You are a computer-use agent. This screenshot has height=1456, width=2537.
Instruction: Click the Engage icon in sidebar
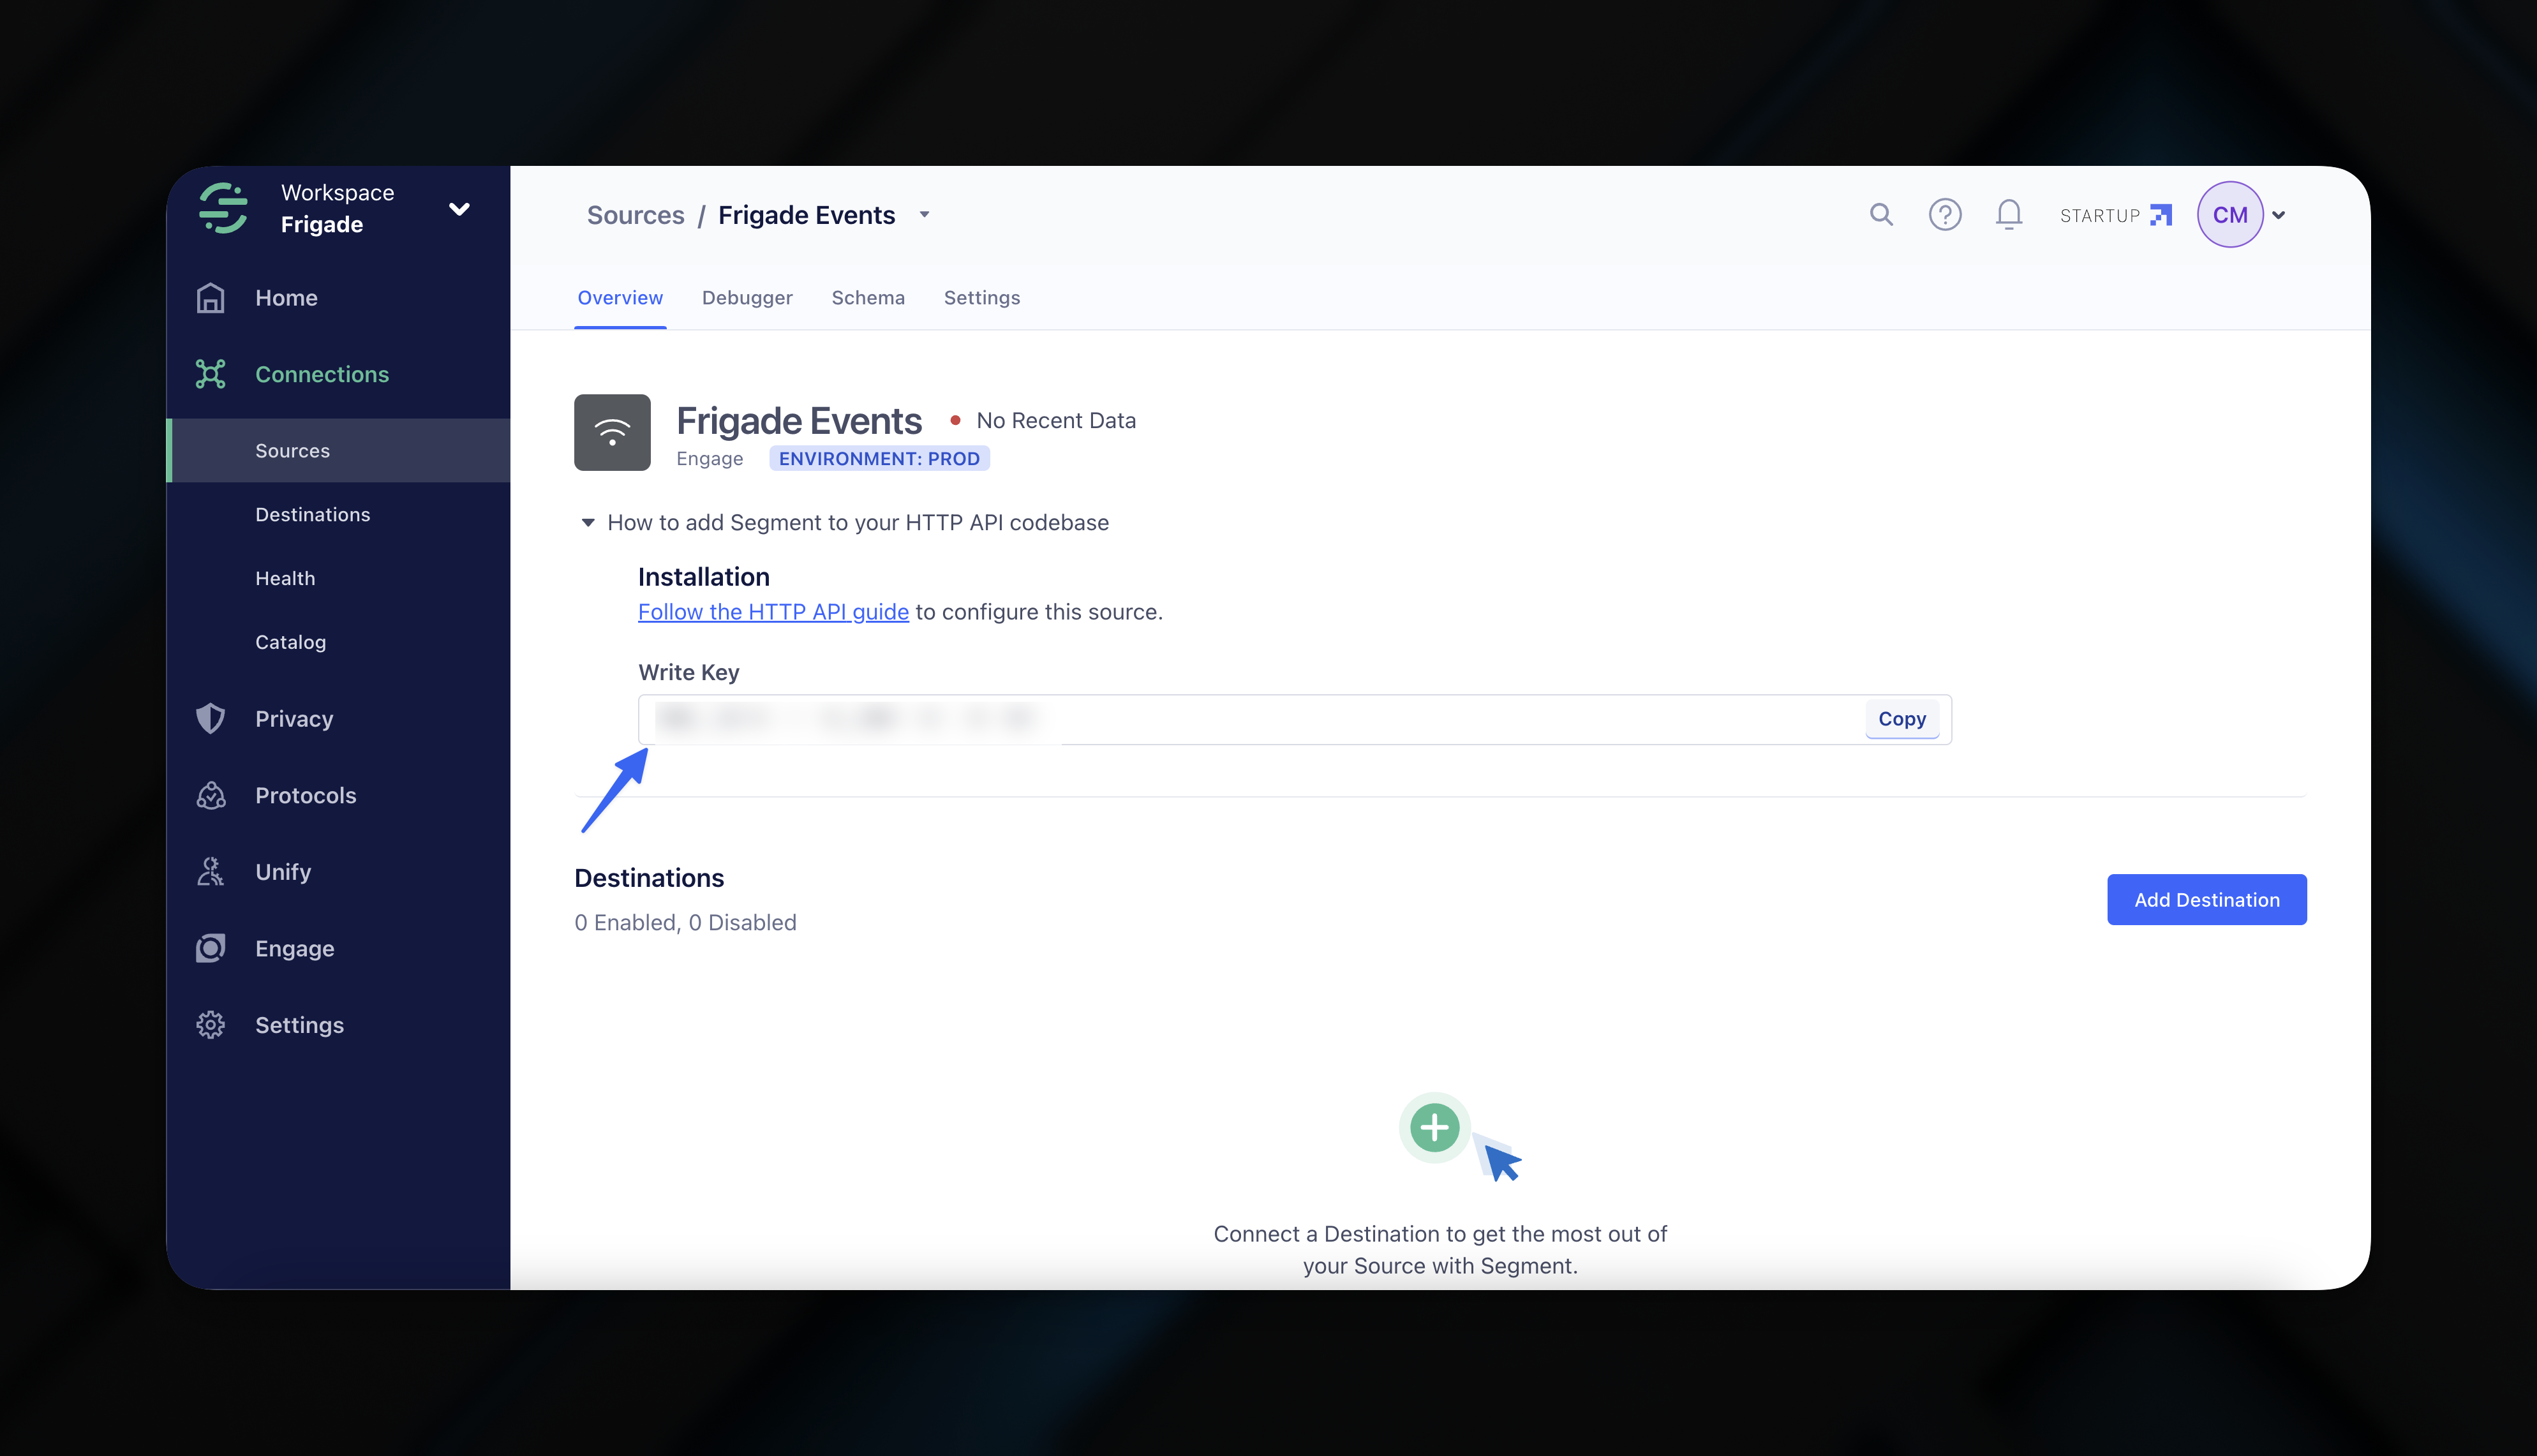tap(211, 948)
